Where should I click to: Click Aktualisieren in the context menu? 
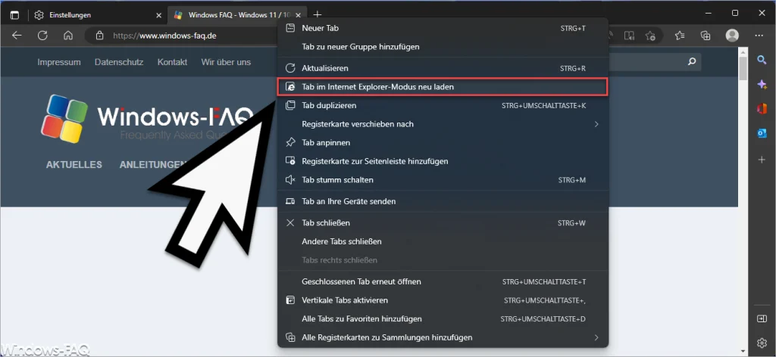tap(443, 68)
